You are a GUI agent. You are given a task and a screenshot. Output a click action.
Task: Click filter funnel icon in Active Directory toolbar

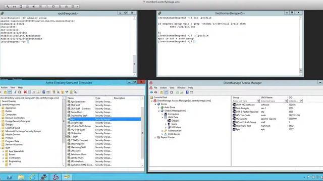point(67,92)
